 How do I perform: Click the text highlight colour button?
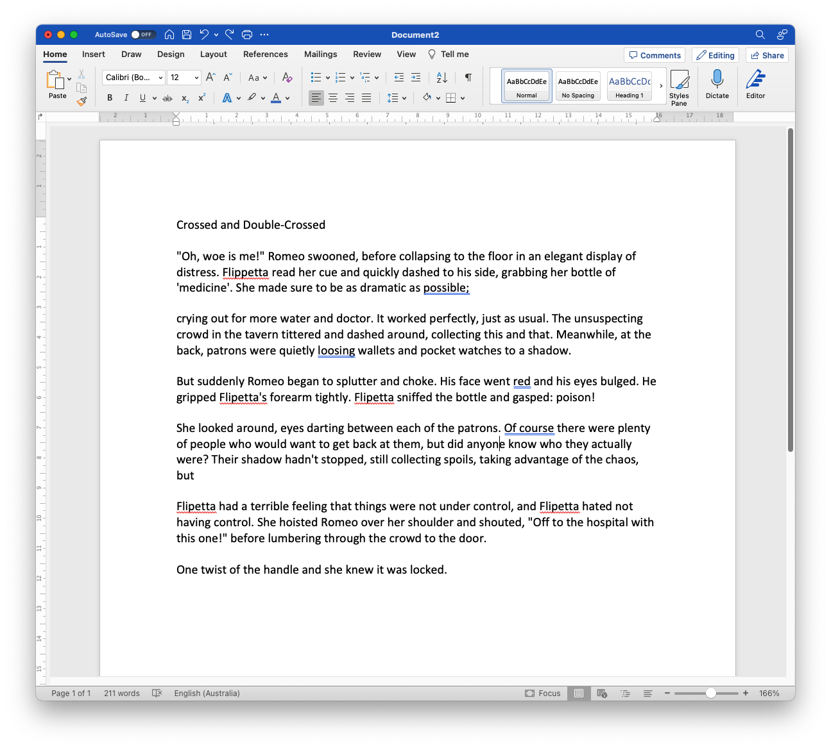(x=252, y=98)
